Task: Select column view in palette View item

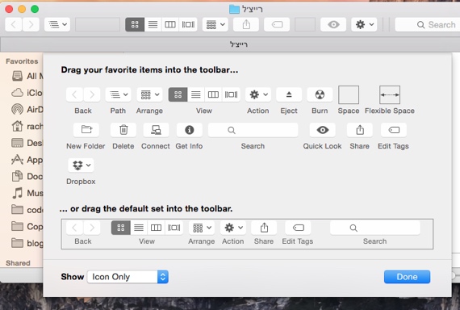Action: click(213, 94)
